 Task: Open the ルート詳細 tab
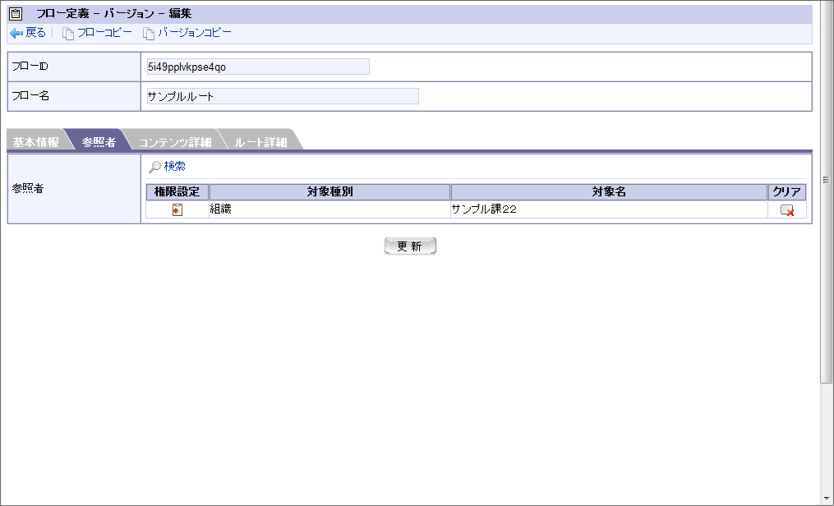[260, 142]
